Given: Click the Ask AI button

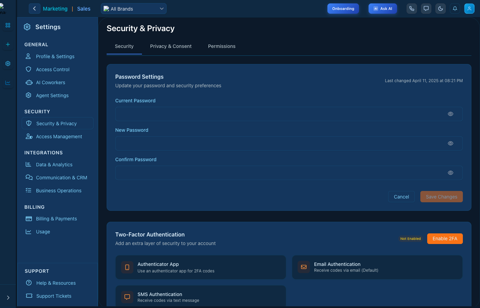Looking at the screenshot, I should (383, 9).
